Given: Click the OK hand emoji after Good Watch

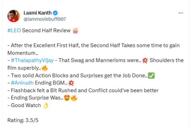Looking at the screenshot, I should point(45,106).
